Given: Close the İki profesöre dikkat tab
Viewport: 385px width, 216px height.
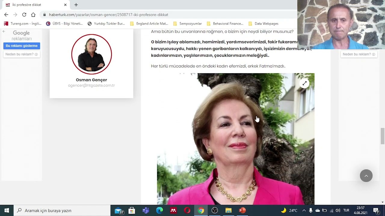Looking at the screenshot, I should (65, 5).
